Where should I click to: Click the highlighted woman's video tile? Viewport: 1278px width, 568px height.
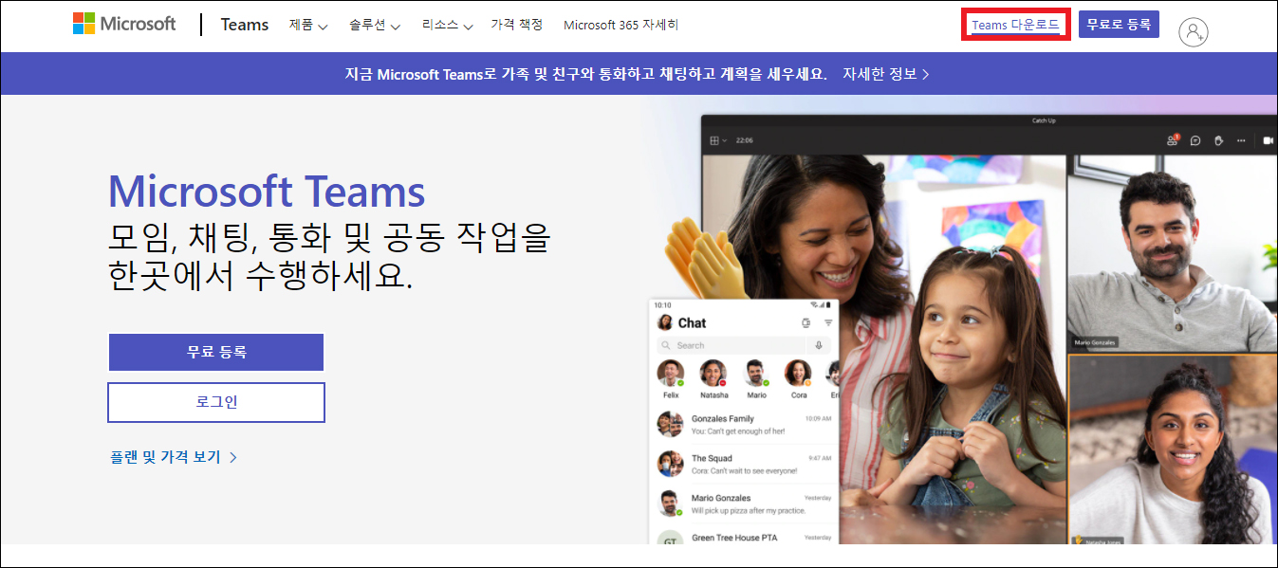(x=1173, y=449)
